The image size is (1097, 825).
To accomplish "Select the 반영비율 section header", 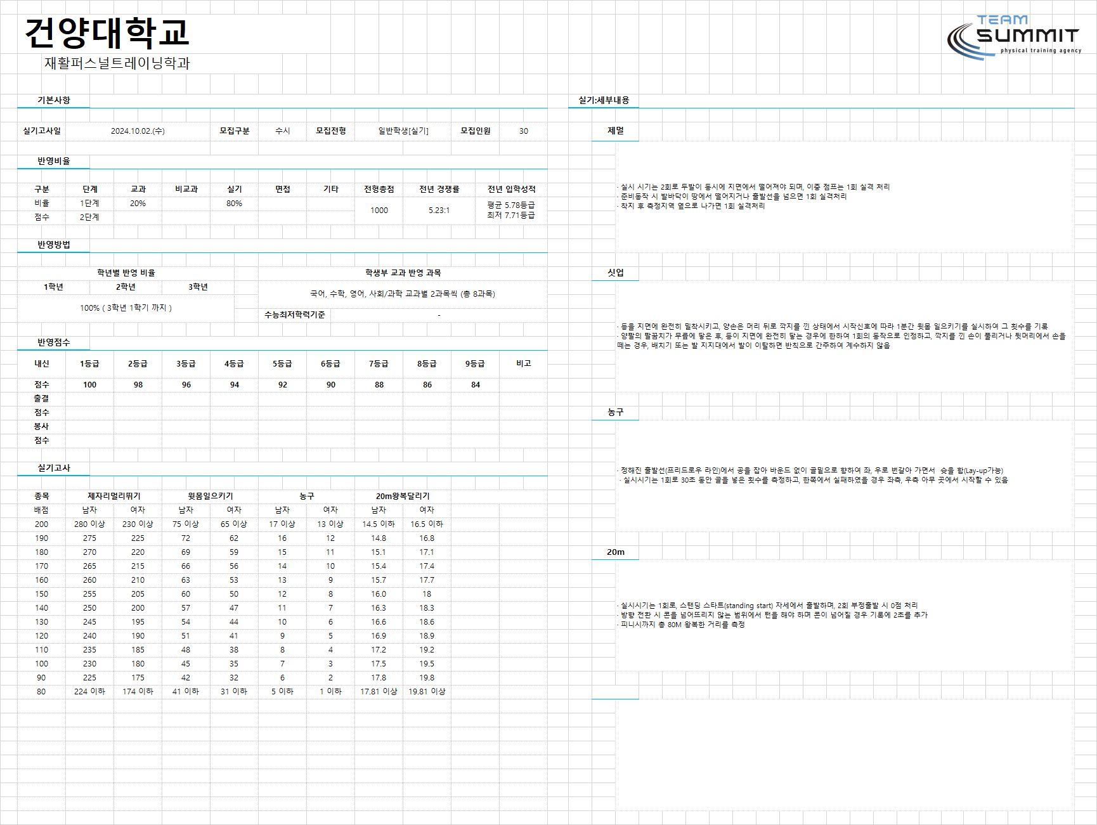I will (54, 161).
